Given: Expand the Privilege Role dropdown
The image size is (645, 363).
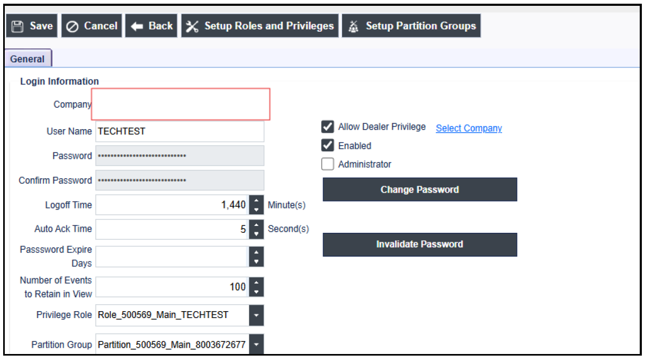Looking at the screenshot, I should (256, 315).
